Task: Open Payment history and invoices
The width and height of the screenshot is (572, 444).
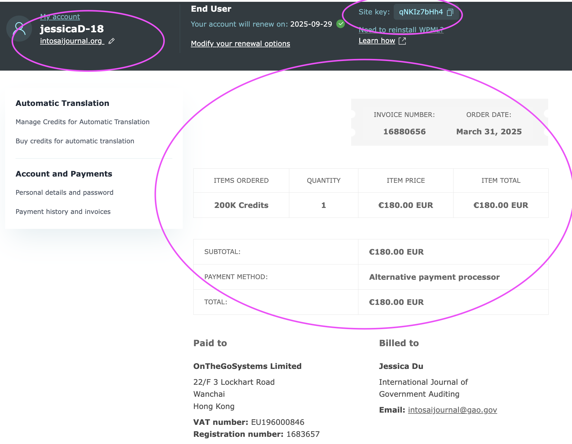Action: click(x=63, y=212)
